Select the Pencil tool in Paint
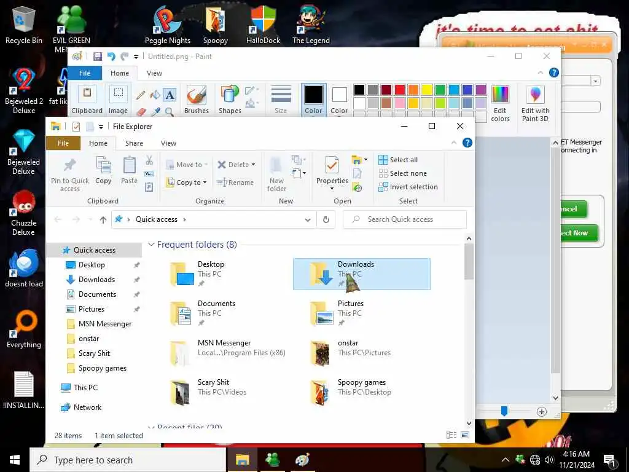 (141, 95)
